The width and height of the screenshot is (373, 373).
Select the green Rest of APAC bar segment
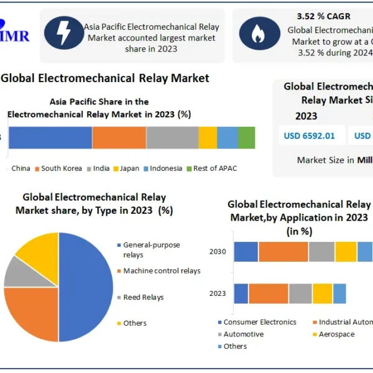point(247,138)
